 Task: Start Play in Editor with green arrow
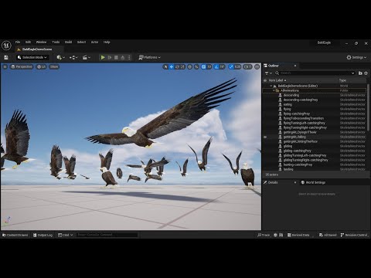tap(103, 57)
